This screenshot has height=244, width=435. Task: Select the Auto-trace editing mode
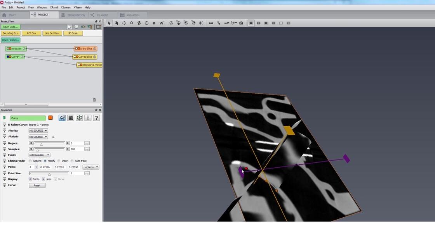coord(72,161)
